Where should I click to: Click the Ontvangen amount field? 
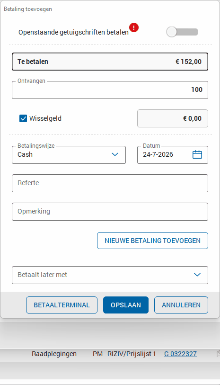pos(110,90)
